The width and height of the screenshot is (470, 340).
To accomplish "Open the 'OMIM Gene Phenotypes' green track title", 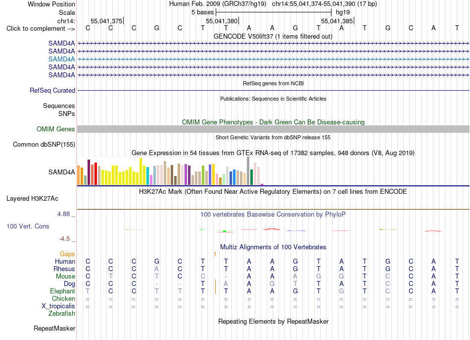I will coord(273,122).
